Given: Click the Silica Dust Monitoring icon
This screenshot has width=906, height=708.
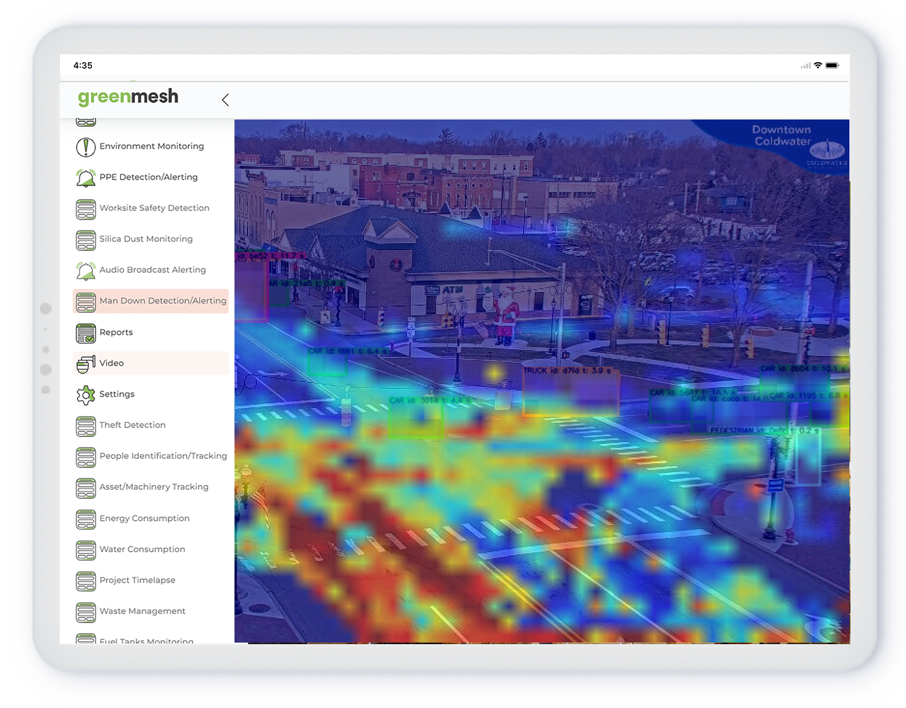Looking at the screenshot, I should coord(86,239).
